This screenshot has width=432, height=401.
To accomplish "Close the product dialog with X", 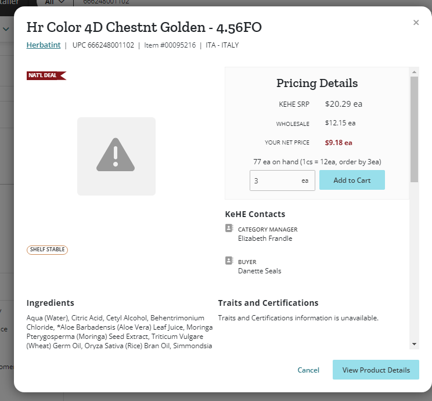I will pos(416,22).
